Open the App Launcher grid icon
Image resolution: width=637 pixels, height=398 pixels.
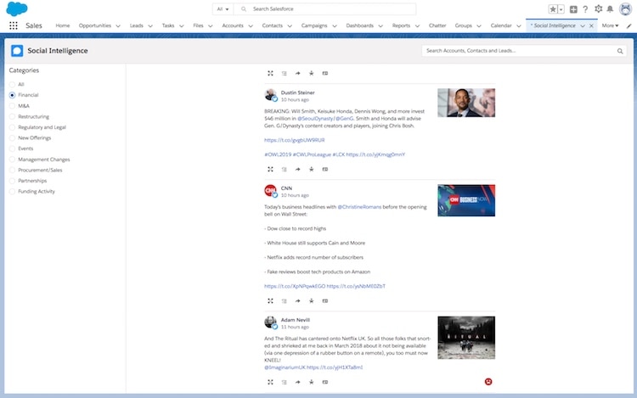(13, 25)
